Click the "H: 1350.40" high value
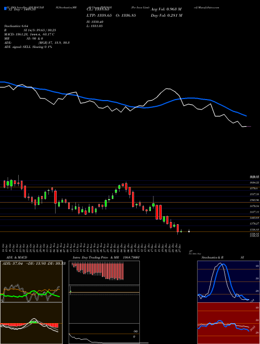The image size is (260, 344). [x=95, y=22]
